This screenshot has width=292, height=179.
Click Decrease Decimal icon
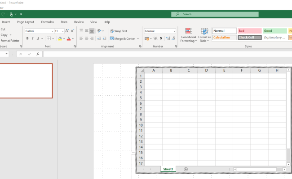click(x=173, y=38)
